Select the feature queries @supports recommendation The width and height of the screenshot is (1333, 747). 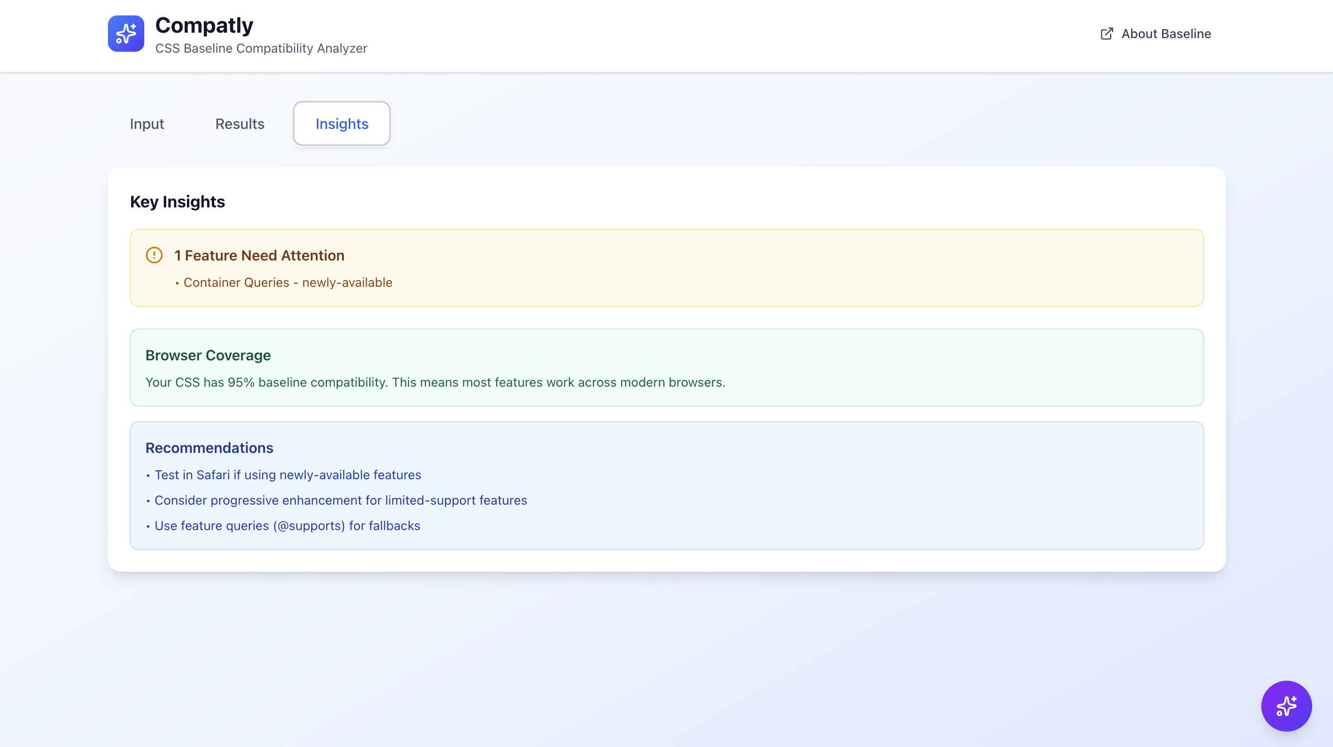pyautogui.click(x=287, y=526)
